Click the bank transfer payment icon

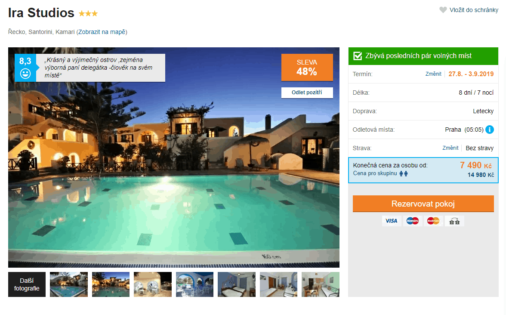point(454,221)
